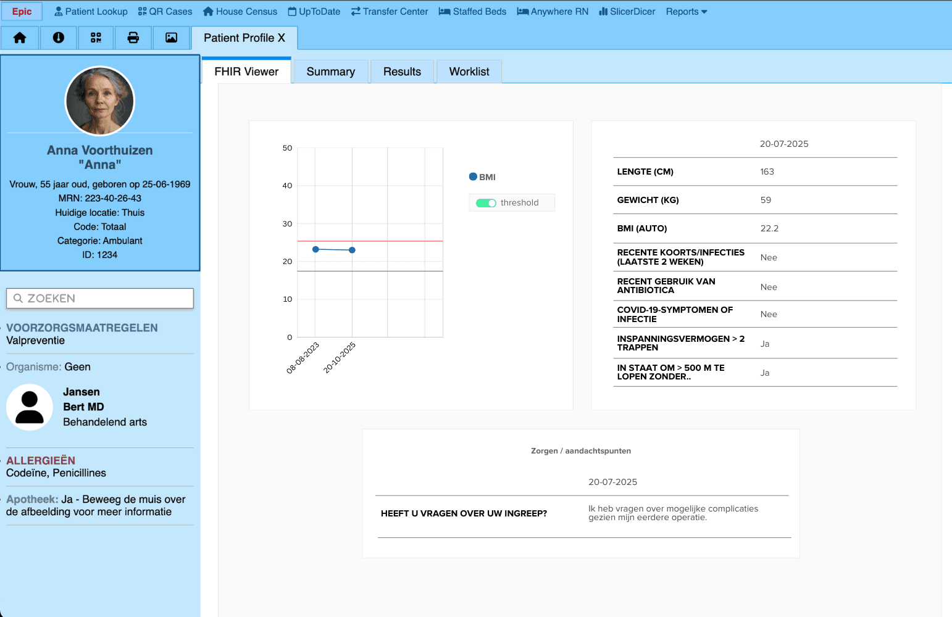Viewport: 952px width, 617px height.
Task: Open the Worklist tab
Action: click(469, 71)
